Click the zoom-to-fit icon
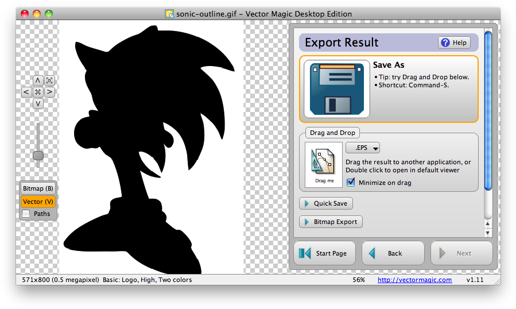The image size is (516, 309). coord(49,80)
